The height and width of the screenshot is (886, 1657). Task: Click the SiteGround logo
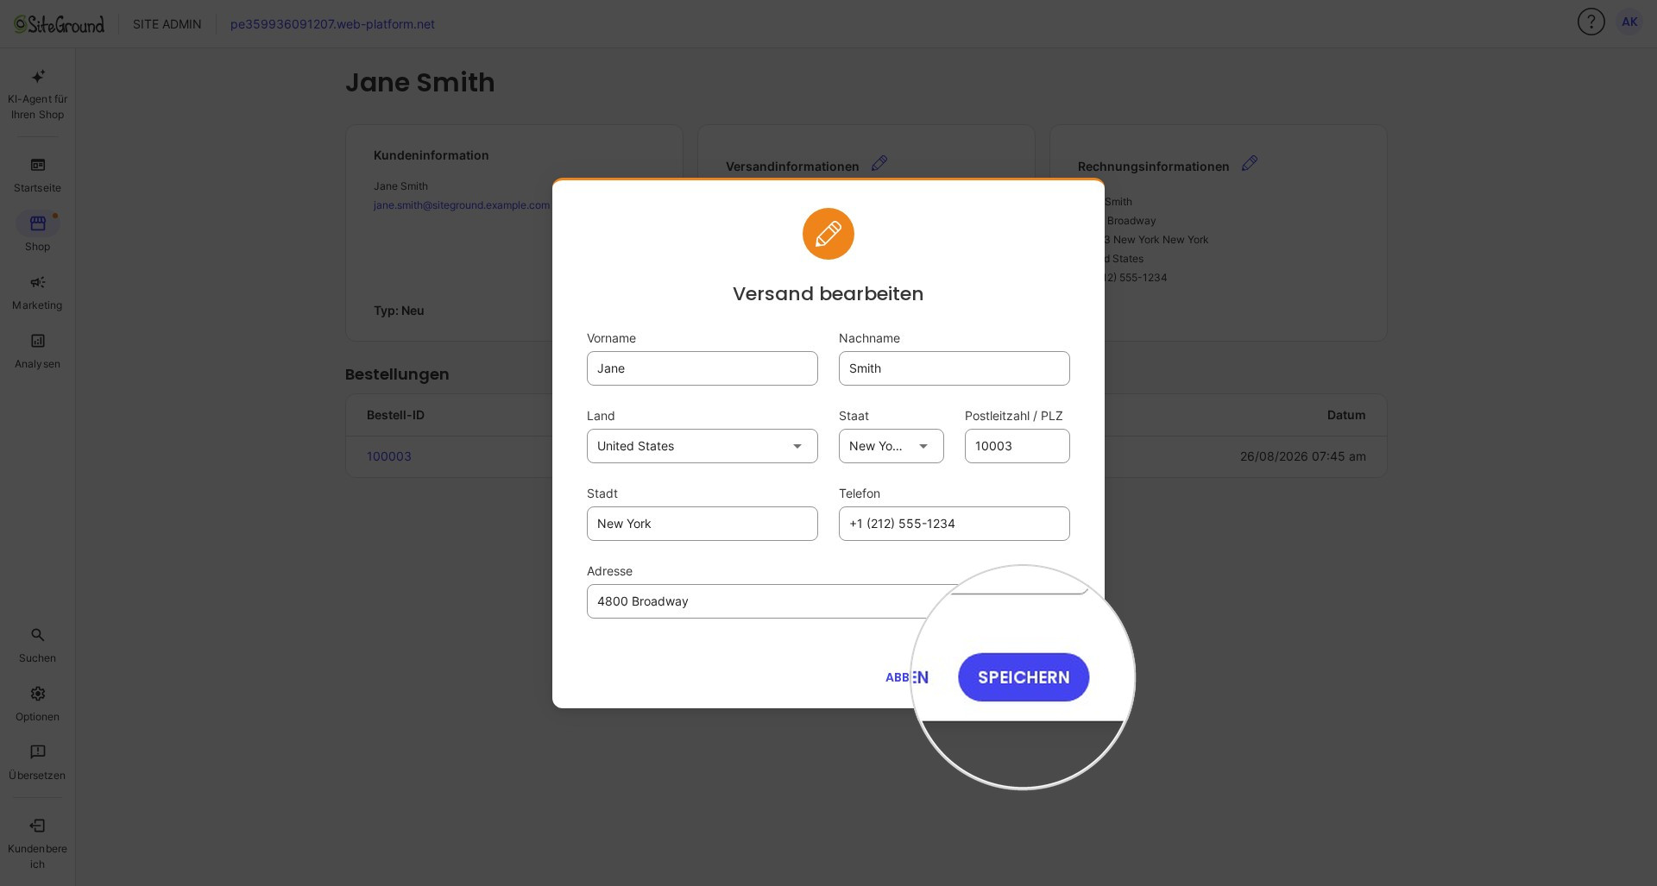59,24
